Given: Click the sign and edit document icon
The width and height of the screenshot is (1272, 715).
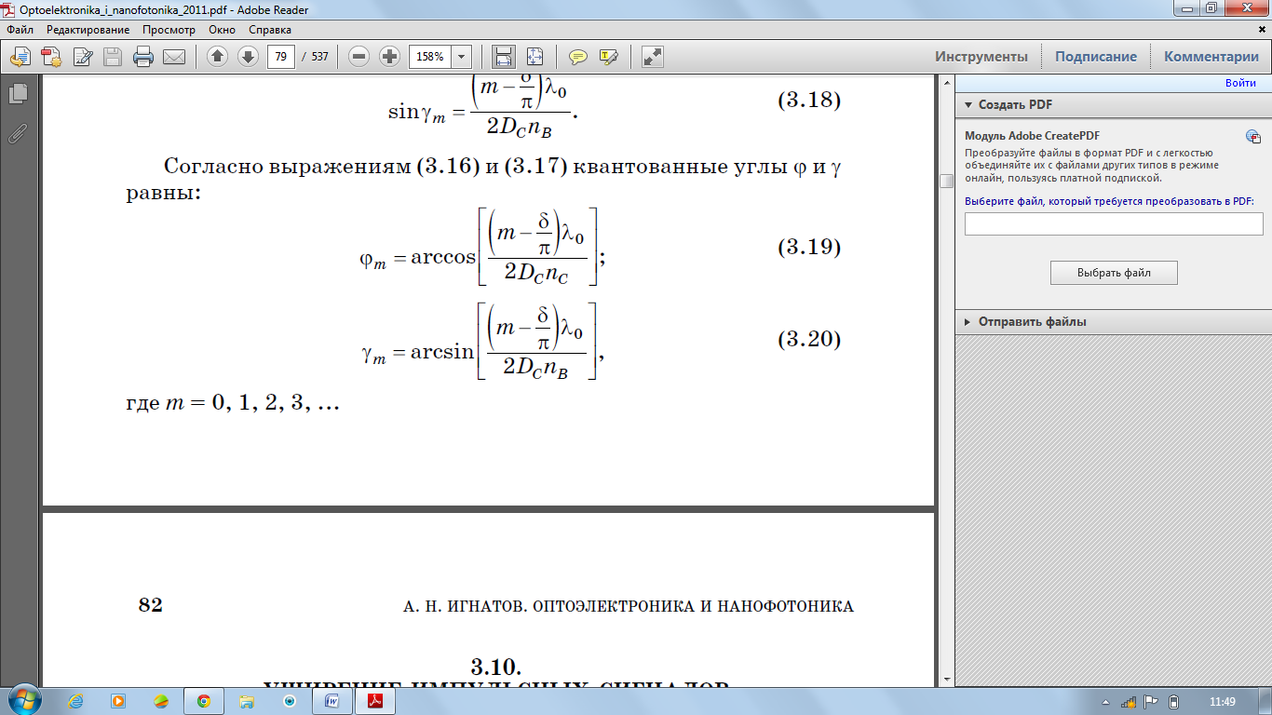Looking at the screenshot, I should coord(82,57).
